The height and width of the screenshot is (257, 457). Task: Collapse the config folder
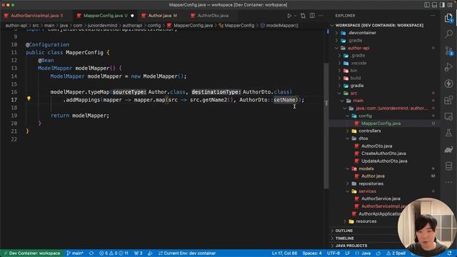pos(365,116)
